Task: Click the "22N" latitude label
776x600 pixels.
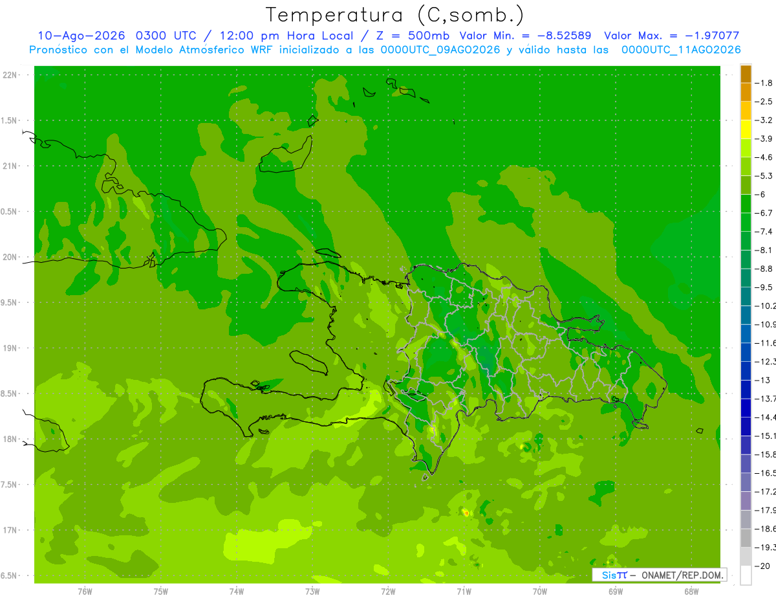Action: 10,75
